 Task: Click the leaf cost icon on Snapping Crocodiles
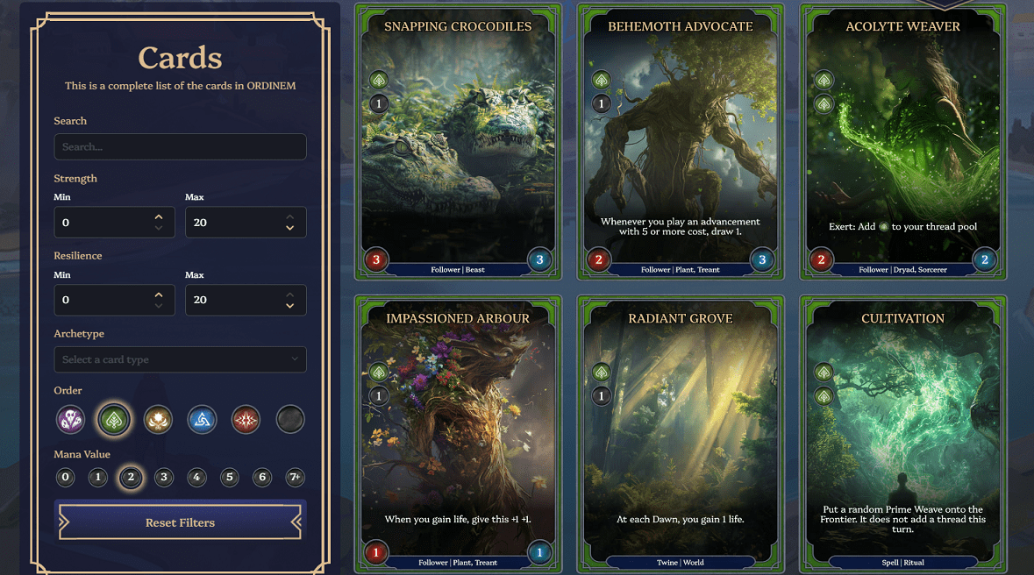point(379,81)
